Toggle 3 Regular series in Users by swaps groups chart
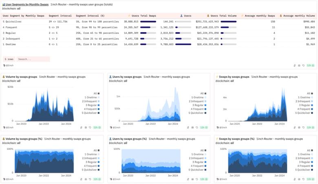318x184 pixels. (x=199, y=105)
